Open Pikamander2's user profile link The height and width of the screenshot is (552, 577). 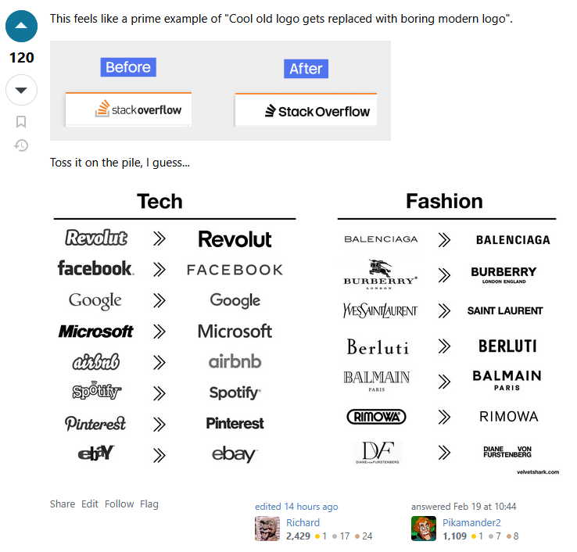pos(471,522)
